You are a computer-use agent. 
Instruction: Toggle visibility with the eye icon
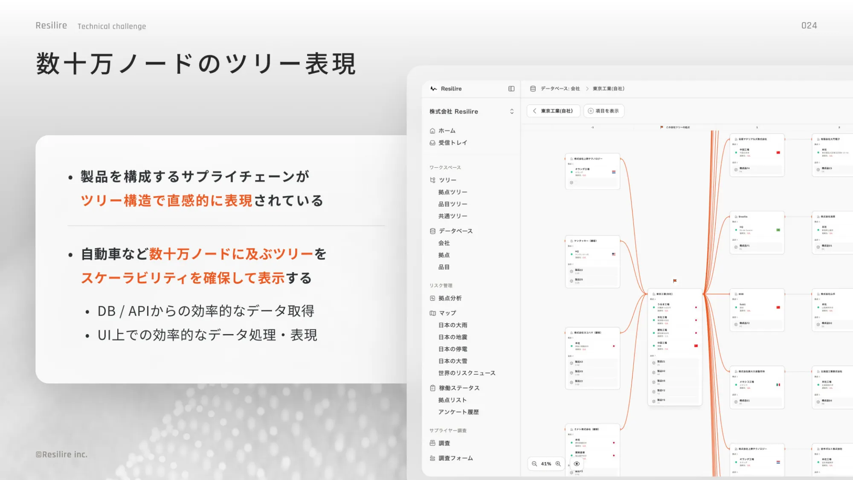coord(577,464)
